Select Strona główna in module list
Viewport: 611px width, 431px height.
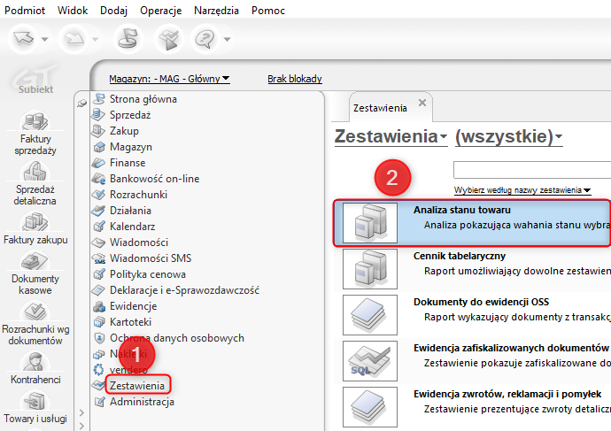[143, 99]
